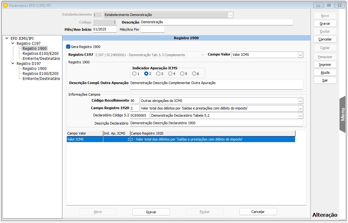Click the application icon in title bar
This screenshot has width=348, height=223.
click(x=5, y=5)
